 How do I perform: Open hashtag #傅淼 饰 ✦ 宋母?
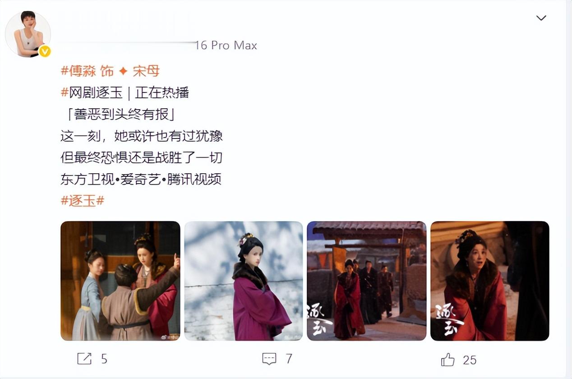click(x=110, y=71)
